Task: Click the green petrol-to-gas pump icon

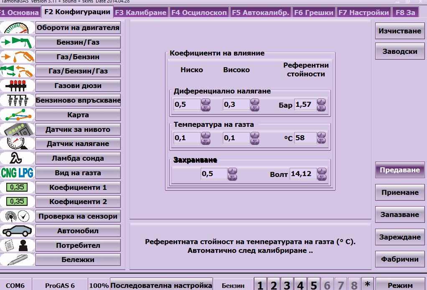Action: (17, 42)
